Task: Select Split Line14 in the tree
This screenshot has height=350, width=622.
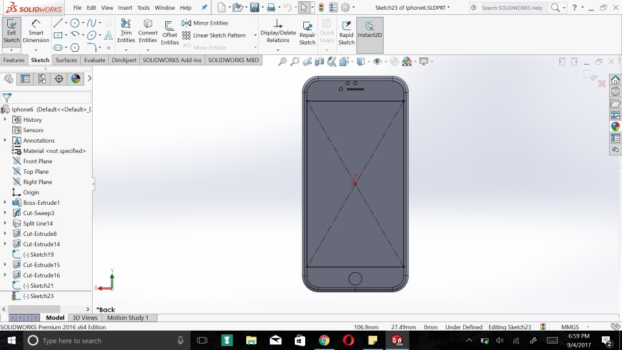Action: pos(38,223)
